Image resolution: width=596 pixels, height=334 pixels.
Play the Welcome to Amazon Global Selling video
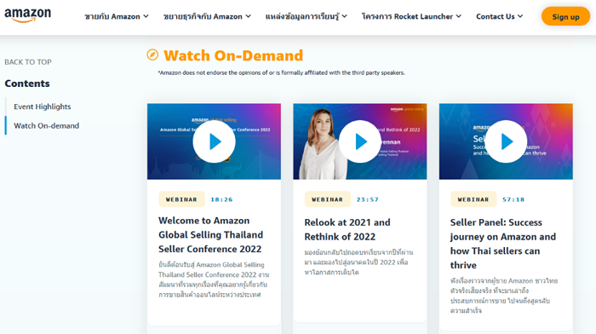click(214, 141)
